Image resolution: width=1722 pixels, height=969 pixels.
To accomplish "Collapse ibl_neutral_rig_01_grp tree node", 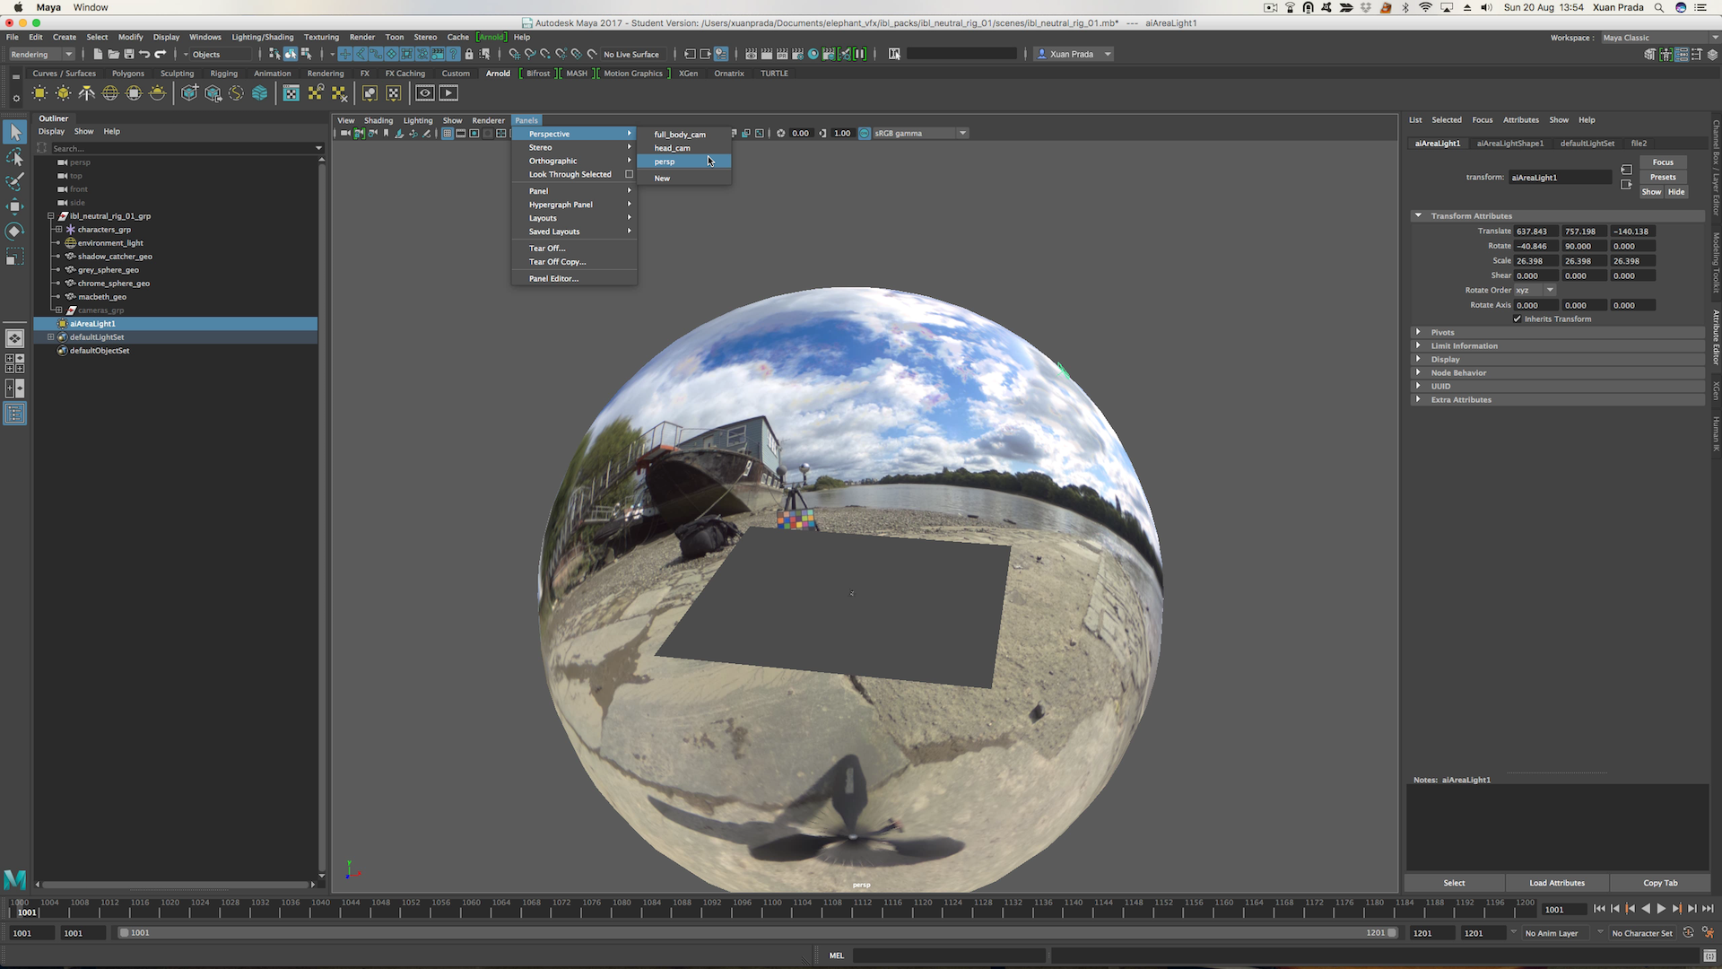I will click(51, 216).
